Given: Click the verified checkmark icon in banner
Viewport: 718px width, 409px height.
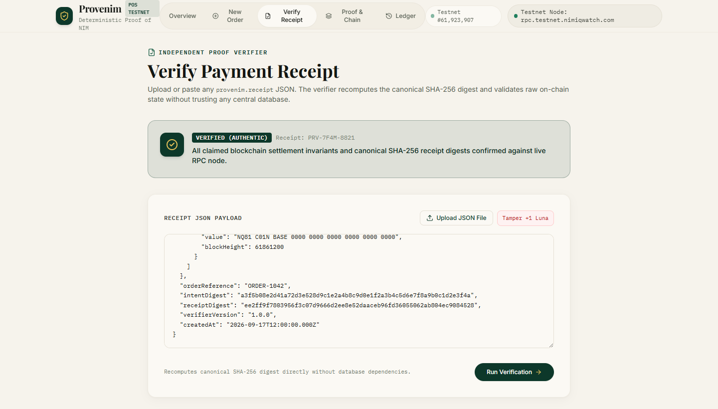Looking at the screenshot, I should 172,145.
